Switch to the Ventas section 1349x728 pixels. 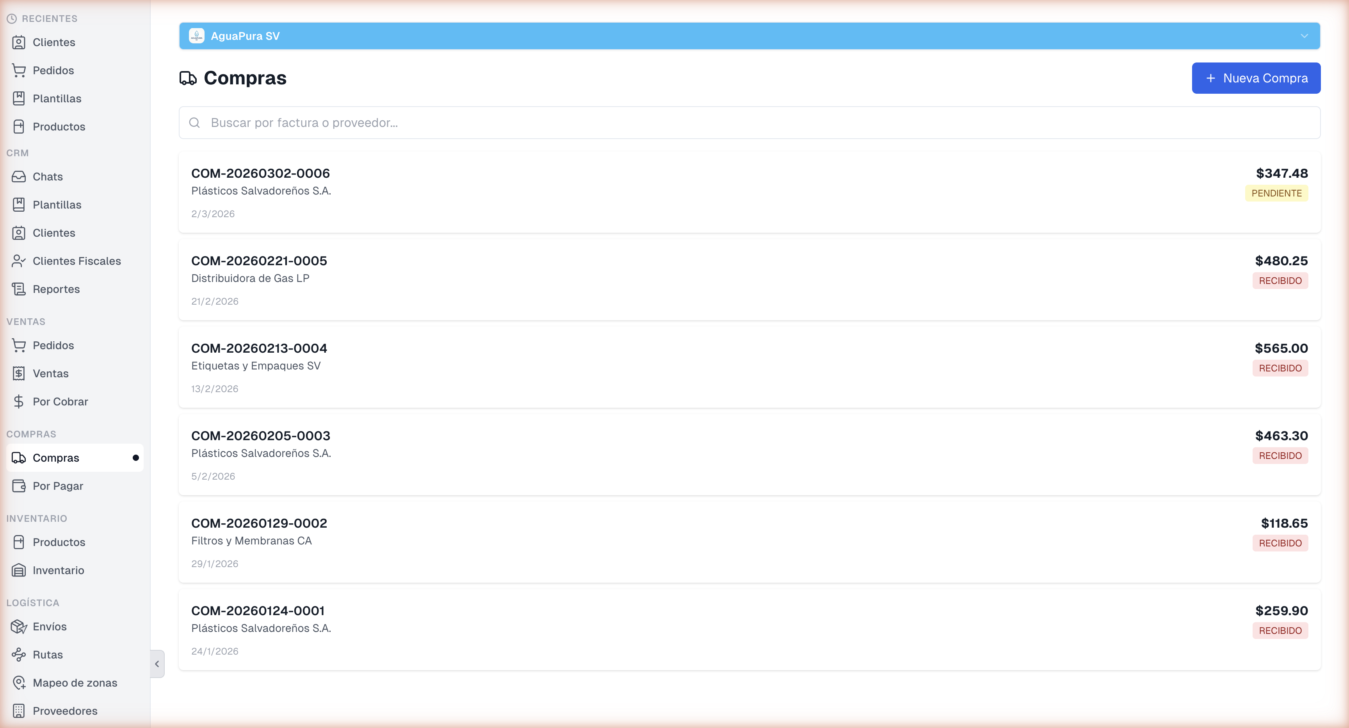(x=50, y=373)
